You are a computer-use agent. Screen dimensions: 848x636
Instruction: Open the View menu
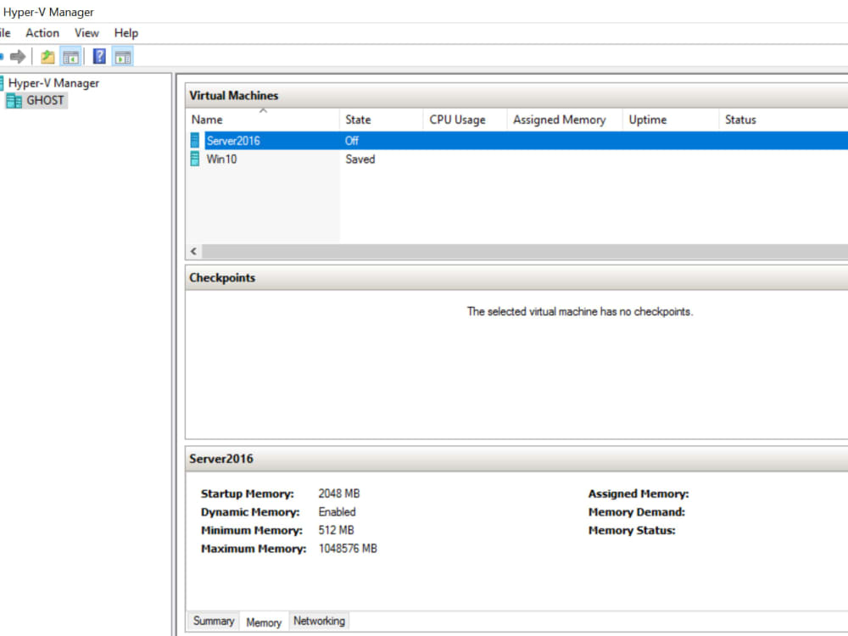click(x=86, y=32)
